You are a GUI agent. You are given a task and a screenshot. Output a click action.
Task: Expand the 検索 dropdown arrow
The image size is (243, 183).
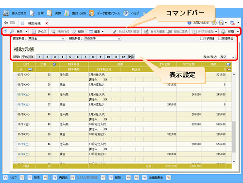click(26, 31)
